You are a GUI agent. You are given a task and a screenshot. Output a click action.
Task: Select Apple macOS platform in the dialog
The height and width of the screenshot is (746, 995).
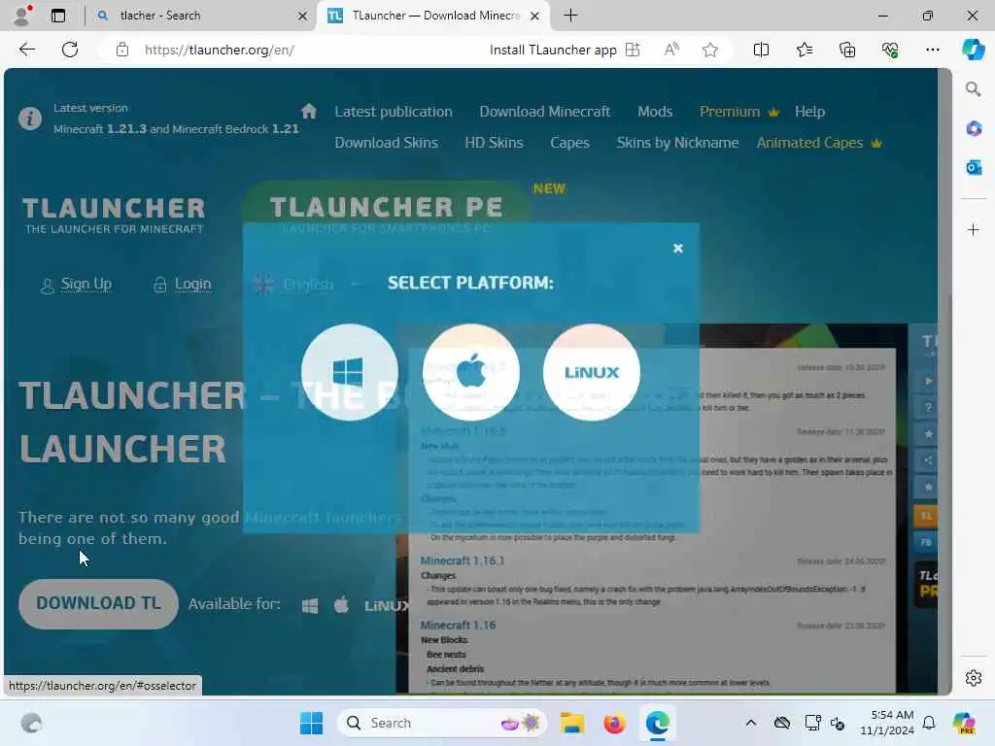coord(471,372)
